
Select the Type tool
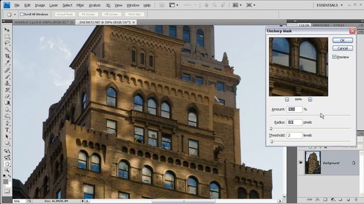(7, 130)
